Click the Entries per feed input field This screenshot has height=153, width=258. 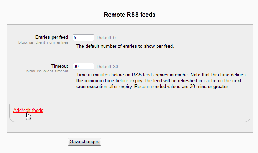83,37
